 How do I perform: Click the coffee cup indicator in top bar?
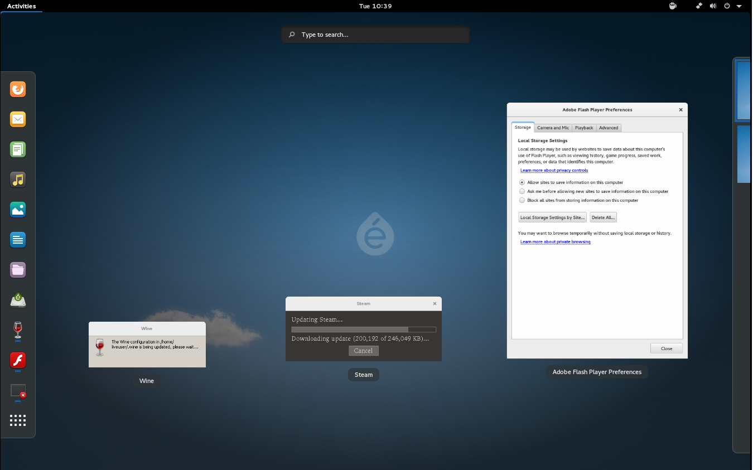673,6
